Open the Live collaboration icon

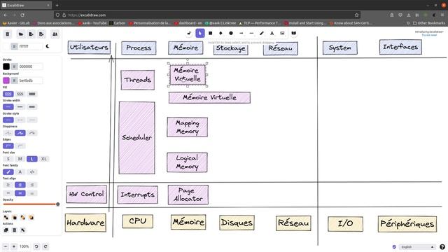[x=55, y=34]
